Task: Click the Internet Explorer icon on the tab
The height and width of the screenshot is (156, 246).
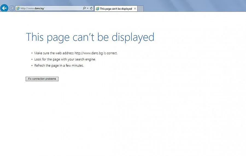Action: [x=98, y=9]
